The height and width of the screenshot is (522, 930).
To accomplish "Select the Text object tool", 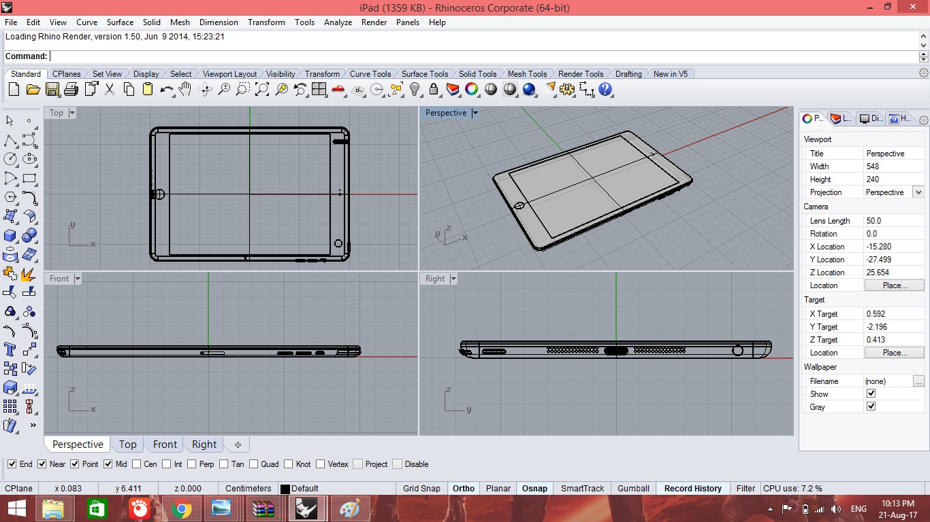I will click(x=10, y=349).
